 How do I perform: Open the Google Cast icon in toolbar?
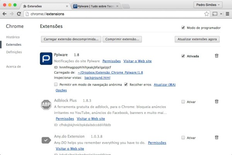[x=215, y=14]
